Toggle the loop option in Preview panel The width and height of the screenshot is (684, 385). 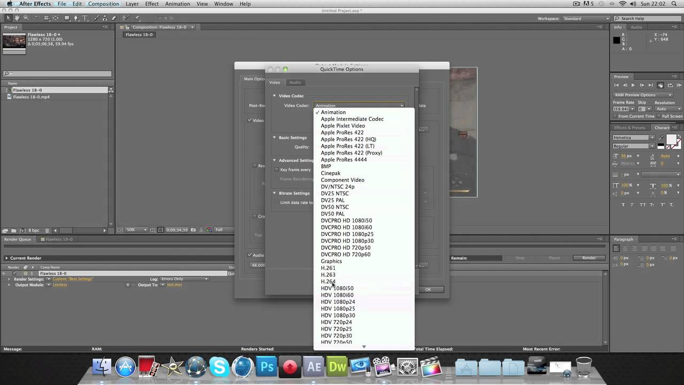669,85
